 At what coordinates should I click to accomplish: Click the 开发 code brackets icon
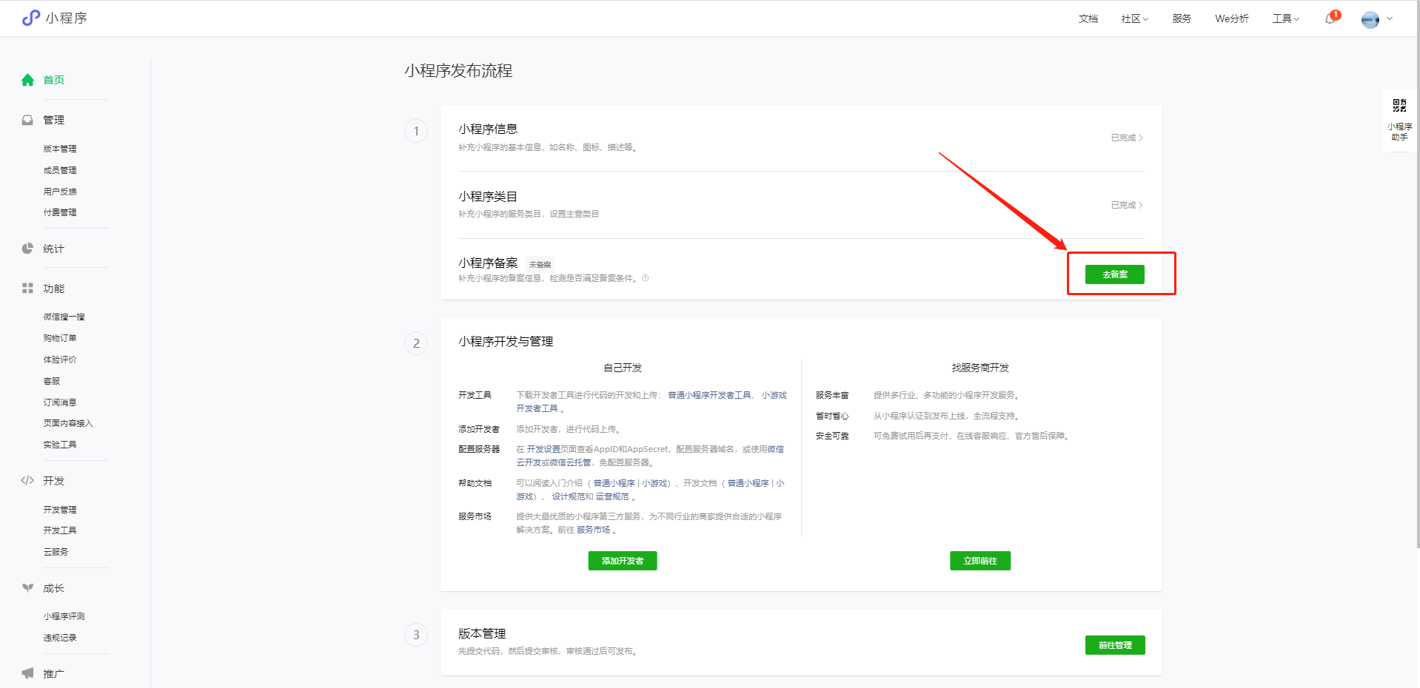coord(28,481)
